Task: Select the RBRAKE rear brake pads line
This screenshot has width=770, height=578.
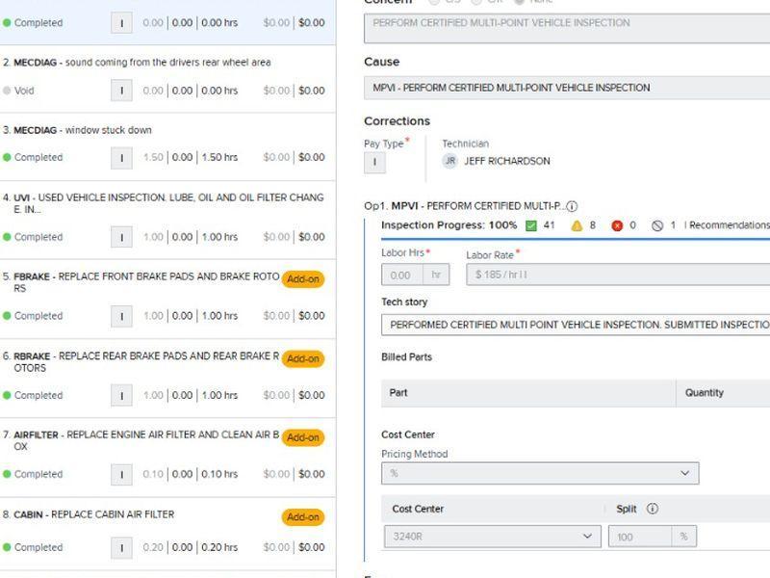Action: click(144, 361)
